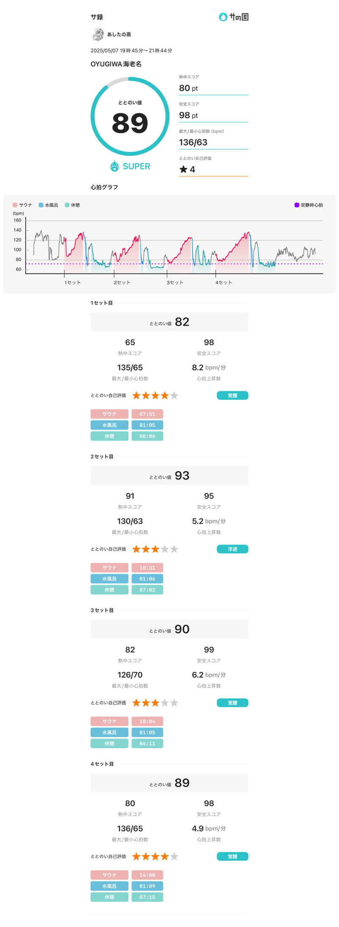339x927 pixels.
Task: Select the fourth orange star in set 4 rating
Action: click(164, 856)
